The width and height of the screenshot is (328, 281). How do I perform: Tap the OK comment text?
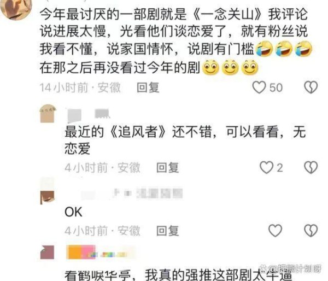73,212
